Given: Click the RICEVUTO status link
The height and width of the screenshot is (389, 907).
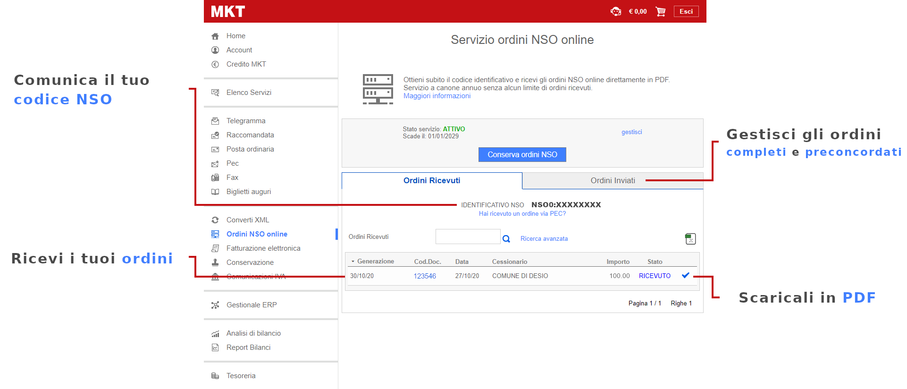Looking at the screenshot, I should [655, 276].
